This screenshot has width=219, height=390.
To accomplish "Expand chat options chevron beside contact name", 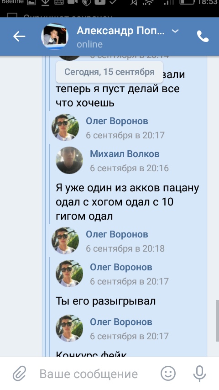I will tap(175, 31).
